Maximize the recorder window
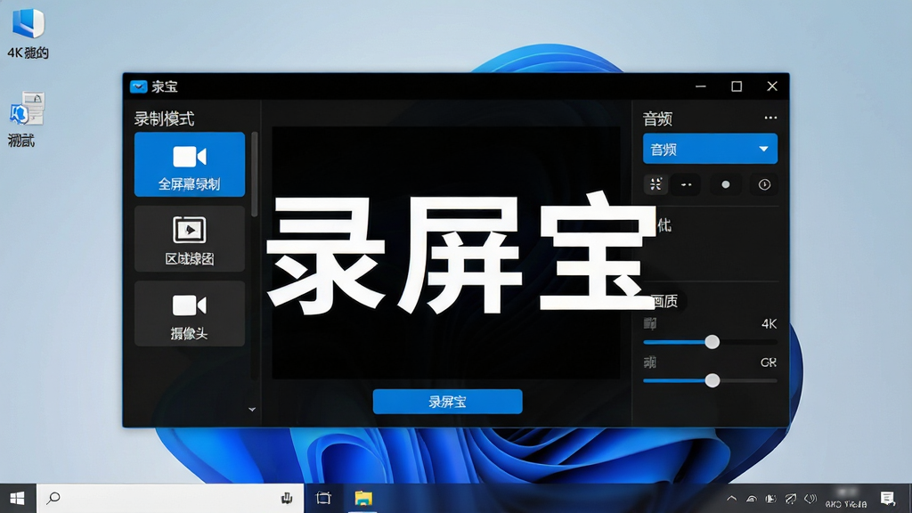912x513 pixels. [x=737, y=86]
